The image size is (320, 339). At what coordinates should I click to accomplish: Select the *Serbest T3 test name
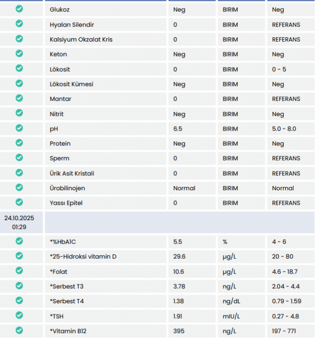point(67,287)
